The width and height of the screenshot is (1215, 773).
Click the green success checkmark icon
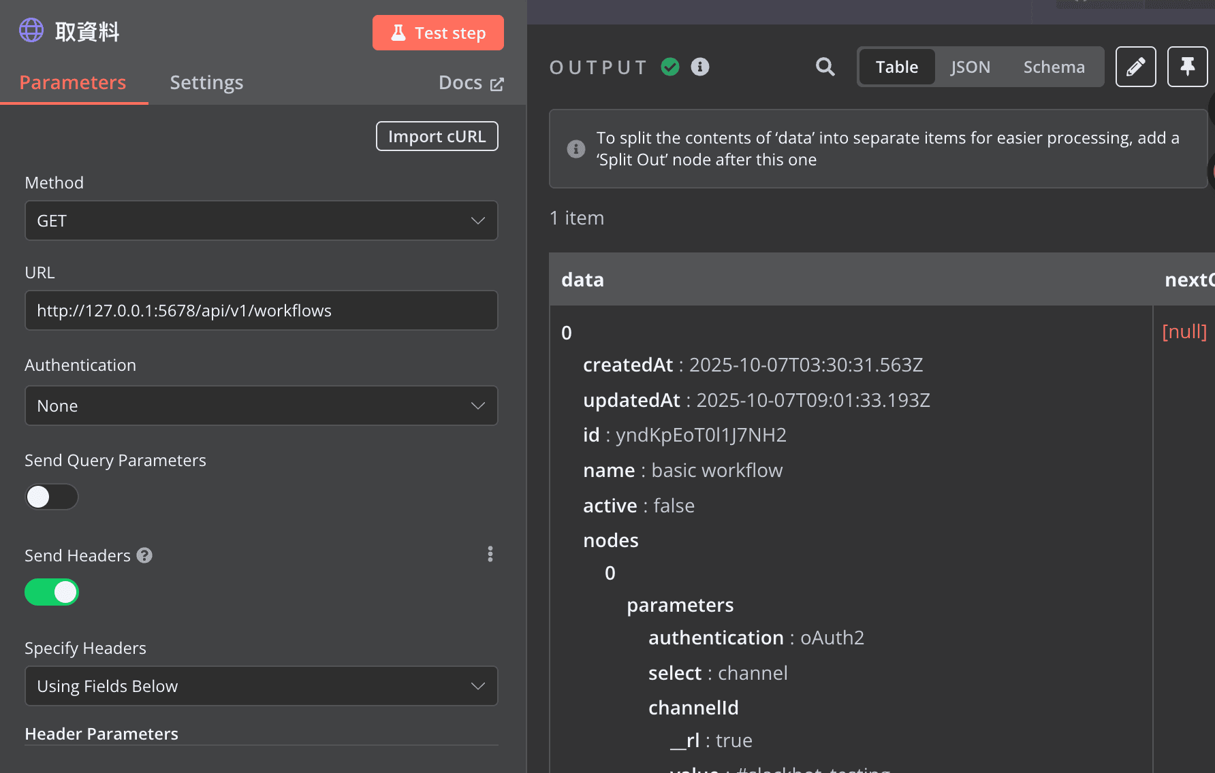(x=670, y=67)
